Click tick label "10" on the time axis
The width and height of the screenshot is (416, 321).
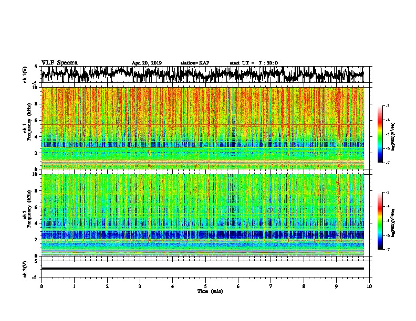point(369,286)
